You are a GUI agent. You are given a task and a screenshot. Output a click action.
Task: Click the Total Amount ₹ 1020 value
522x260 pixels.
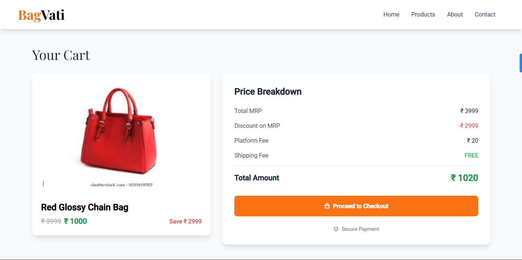pos(464,178)
